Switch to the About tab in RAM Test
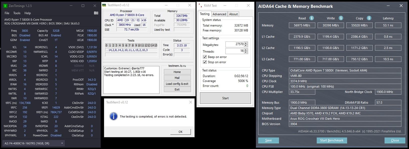 233,14
